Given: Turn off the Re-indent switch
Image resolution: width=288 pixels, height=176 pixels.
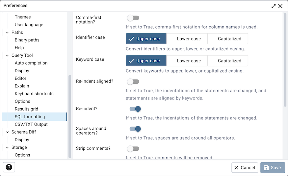Looking at the screenshot, I should 135,109.
